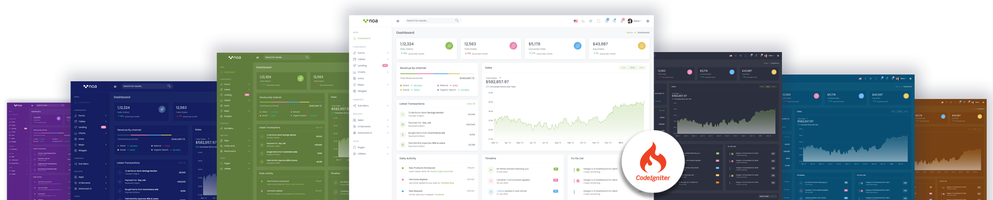Open Forms in the navy dashboard sidebar
The image size is (993, 200).
pyautogui.click(x=91, y=116)
